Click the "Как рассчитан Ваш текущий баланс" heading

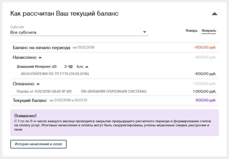(x=64, y=13)
